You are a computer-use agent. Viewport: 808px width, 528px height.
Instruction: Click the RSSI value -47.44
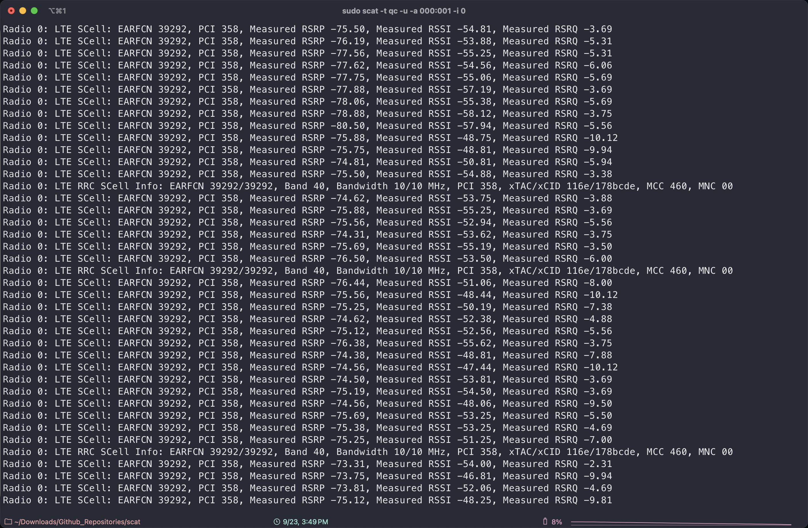pyautogui.click(x=474, y=368)
